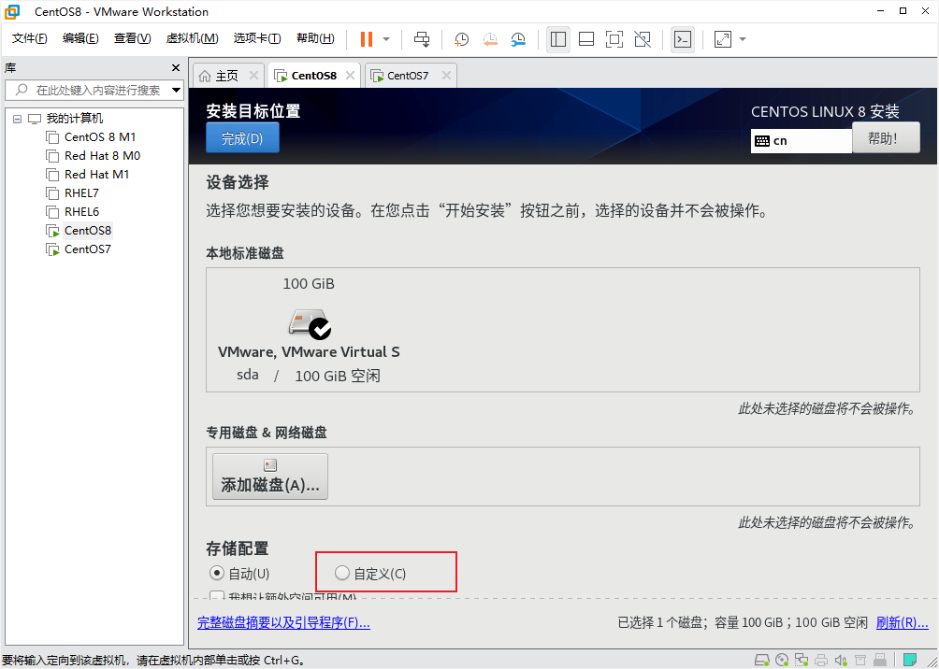Open the power options dropdown arrow

coord(386,39)
